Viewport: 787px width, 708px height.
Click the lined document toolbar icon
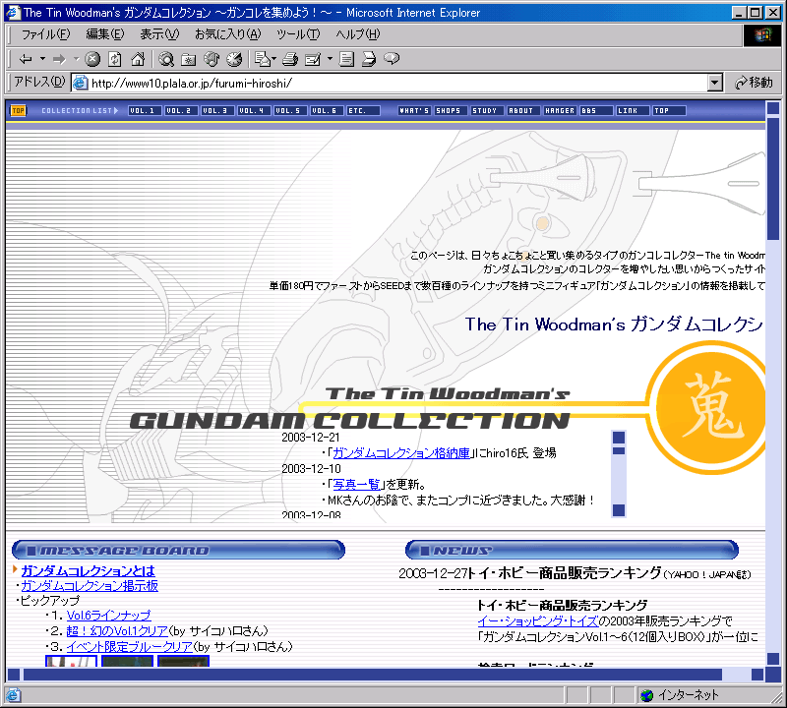346,59
